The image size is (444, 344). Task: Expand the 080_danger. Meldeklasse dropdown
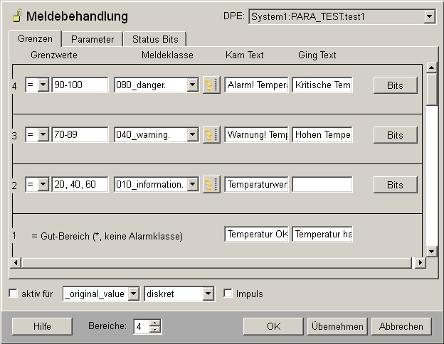[192, 85]
